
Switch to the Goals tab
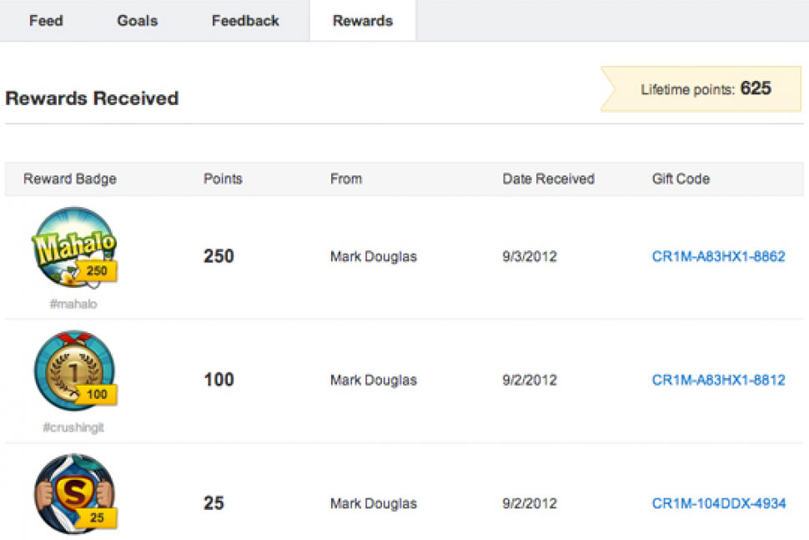[138, 21]
